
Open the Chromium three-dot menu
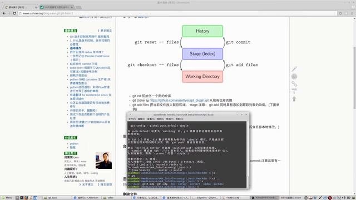point(352,13)
